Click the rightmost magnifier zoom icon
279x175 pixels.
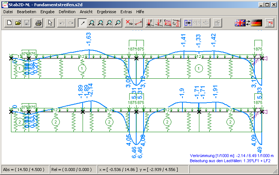point(117,23)
